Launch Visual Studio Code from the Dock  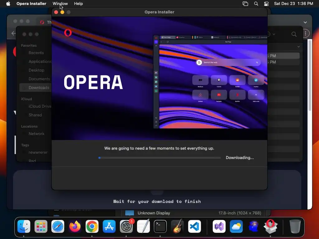tap(194, 226)
